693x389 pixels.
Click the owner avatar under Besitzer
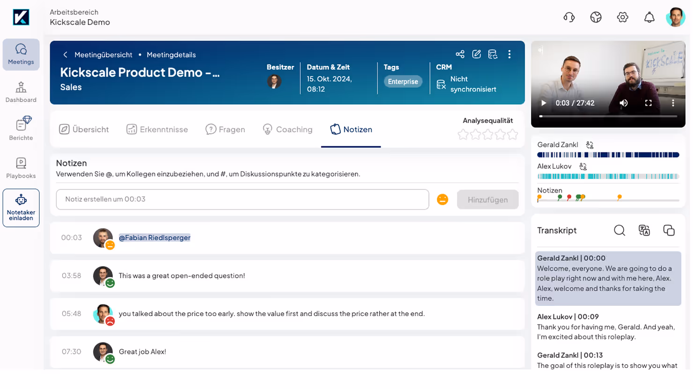pyautogui.click(x=274, y=81)
